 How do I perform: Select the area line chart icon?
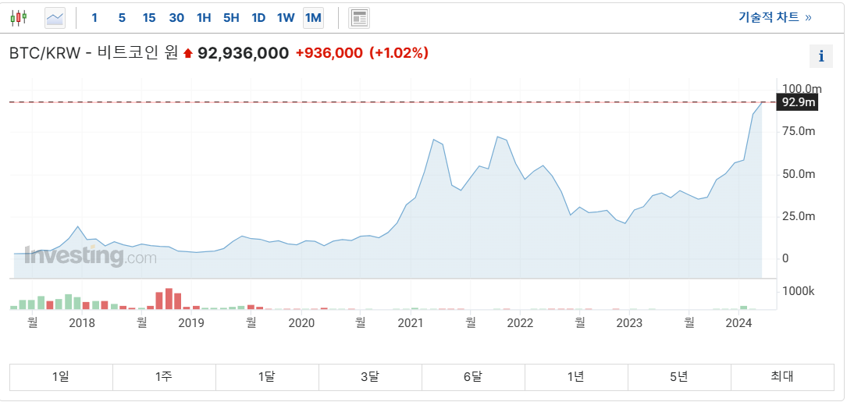(55, 18)
